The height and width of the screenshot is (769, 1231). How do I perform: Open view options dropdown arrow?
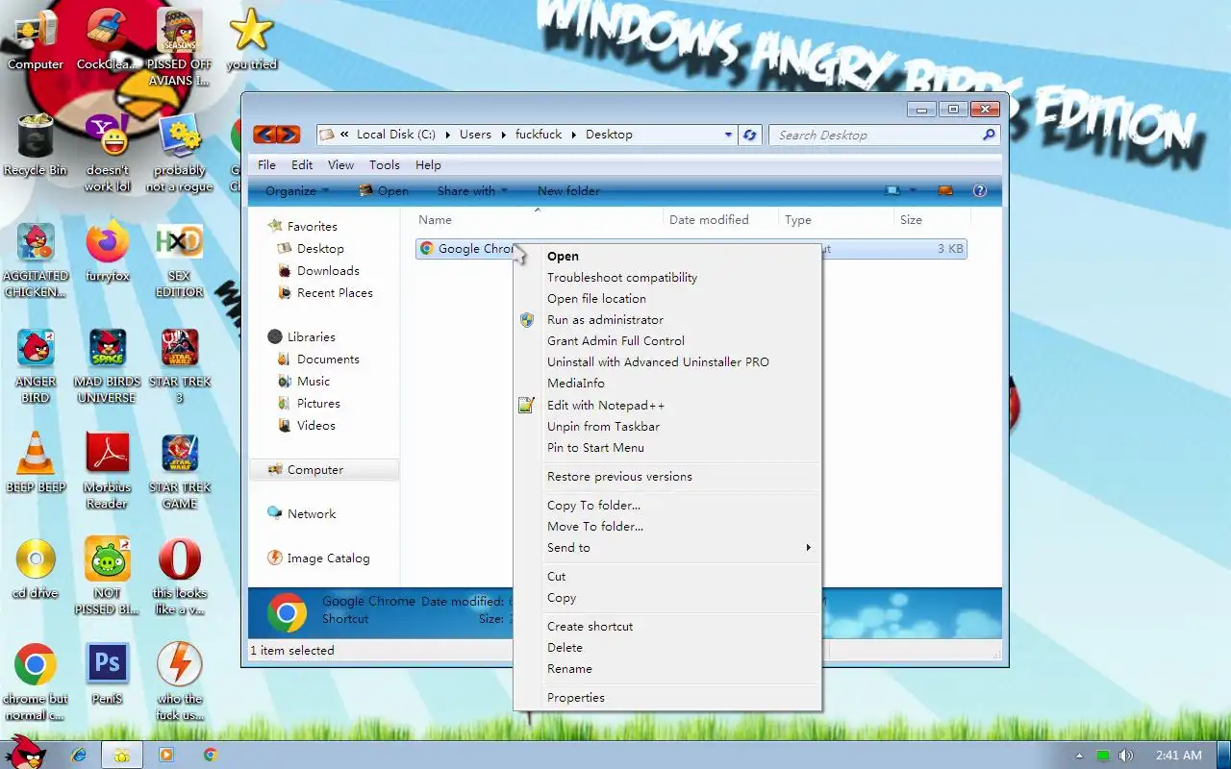tap(913, 190)
